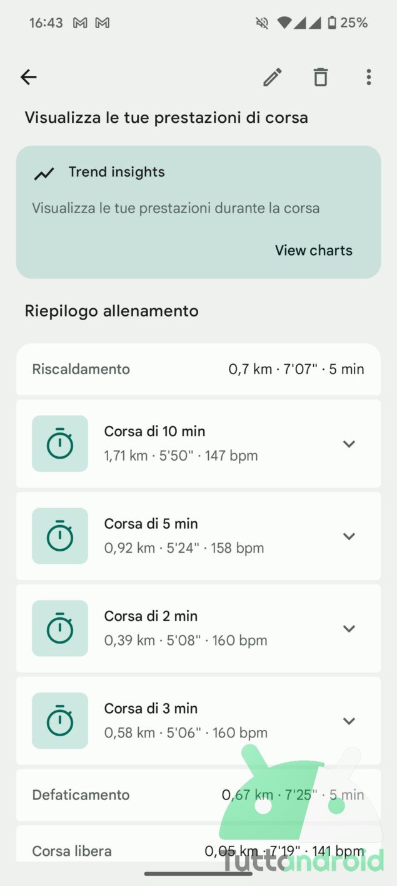
Task: Select the Riscaldamento summary row
Action: point(198,369)
